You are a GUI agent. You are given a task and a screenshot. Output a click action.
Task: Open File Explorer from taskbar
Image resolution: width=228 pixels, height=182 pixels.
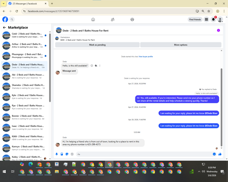57,172
